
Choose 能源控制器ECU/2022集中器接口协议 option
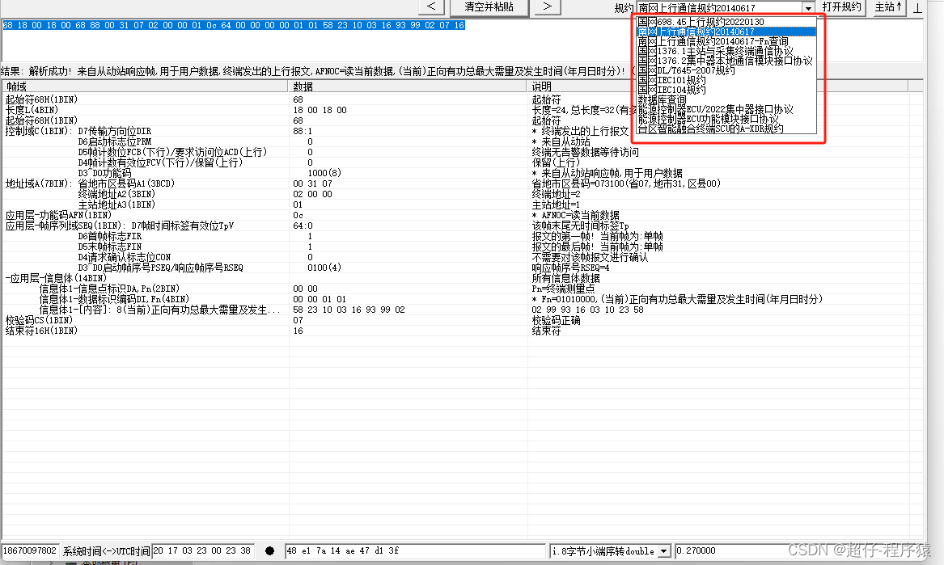pyautogui.click(x=726, y=109)
